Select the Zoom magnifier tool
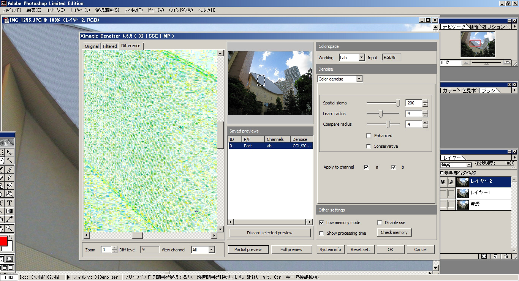 point(9,228)
